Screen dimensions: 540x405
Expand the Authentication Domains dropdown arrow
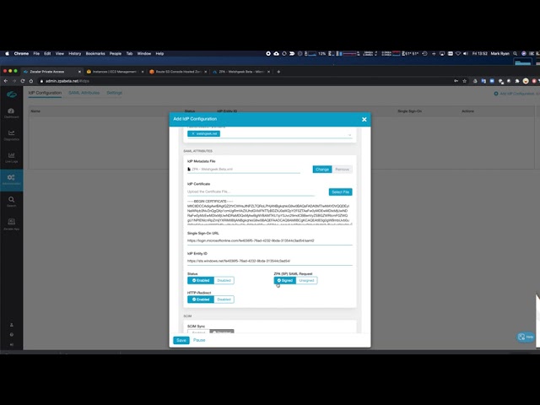pyautogui.click(x=349, y=135)
